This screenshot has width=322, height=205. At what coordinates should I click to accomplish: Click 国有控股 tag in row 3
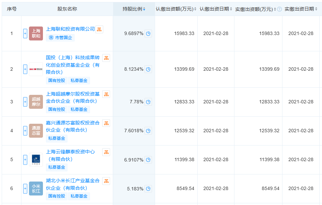(x=57, y=109)
